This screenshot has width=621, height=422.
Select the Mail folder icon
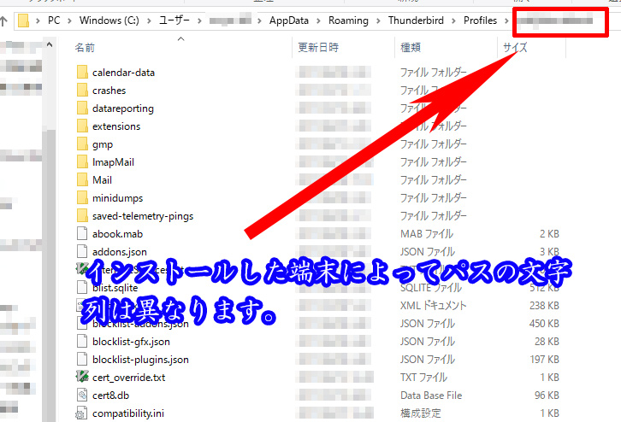pyautogui.click(x=82, y=179)
